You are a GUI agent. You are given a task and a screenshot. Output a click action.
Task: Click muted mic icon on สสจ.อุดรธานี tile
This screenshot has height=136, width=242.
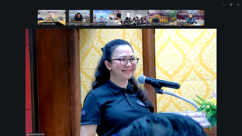(x=178, y=24)
